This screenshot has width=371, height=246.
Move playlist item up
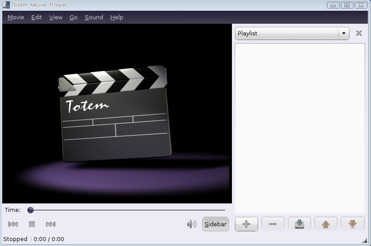[326, 224]
